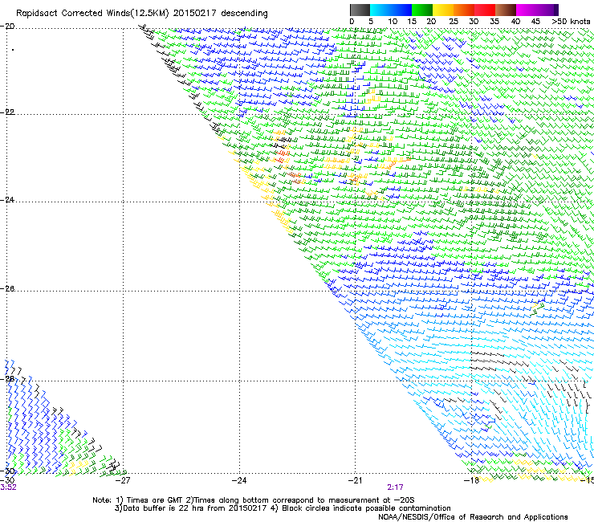Click the cyan 5–10 knots legend swatch
Screen dimensions: 594x522
tap(380, 10)
